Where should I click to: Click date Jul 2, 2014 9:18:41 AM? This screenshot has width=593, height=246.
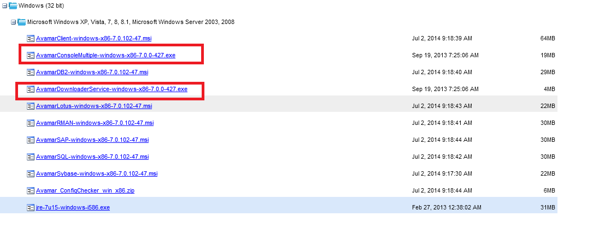[442, 123]
